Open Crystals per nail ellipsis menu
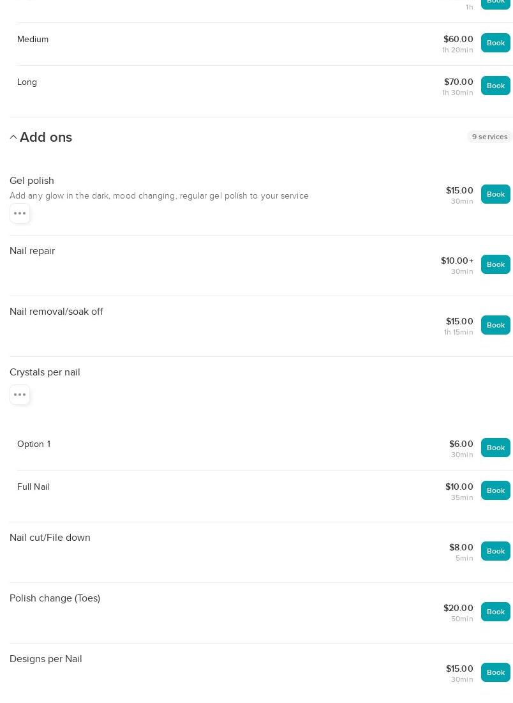Screen dimensions: 513x703 coord(20,395)
